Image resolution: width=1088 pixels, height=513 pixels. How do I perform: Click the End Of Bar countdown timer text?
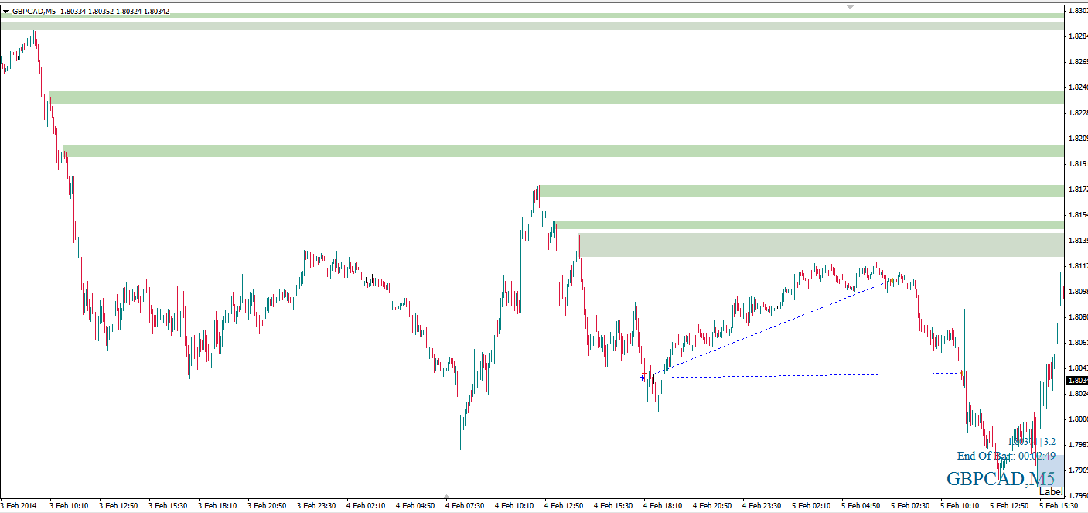(1005, 456)
